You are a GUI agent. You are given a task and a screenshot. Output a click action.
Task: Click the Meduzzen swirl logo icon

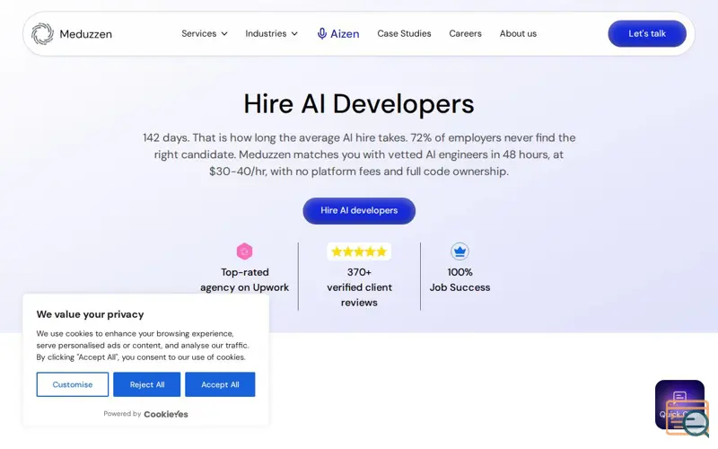pyautogui.click(x=42, y=34)
